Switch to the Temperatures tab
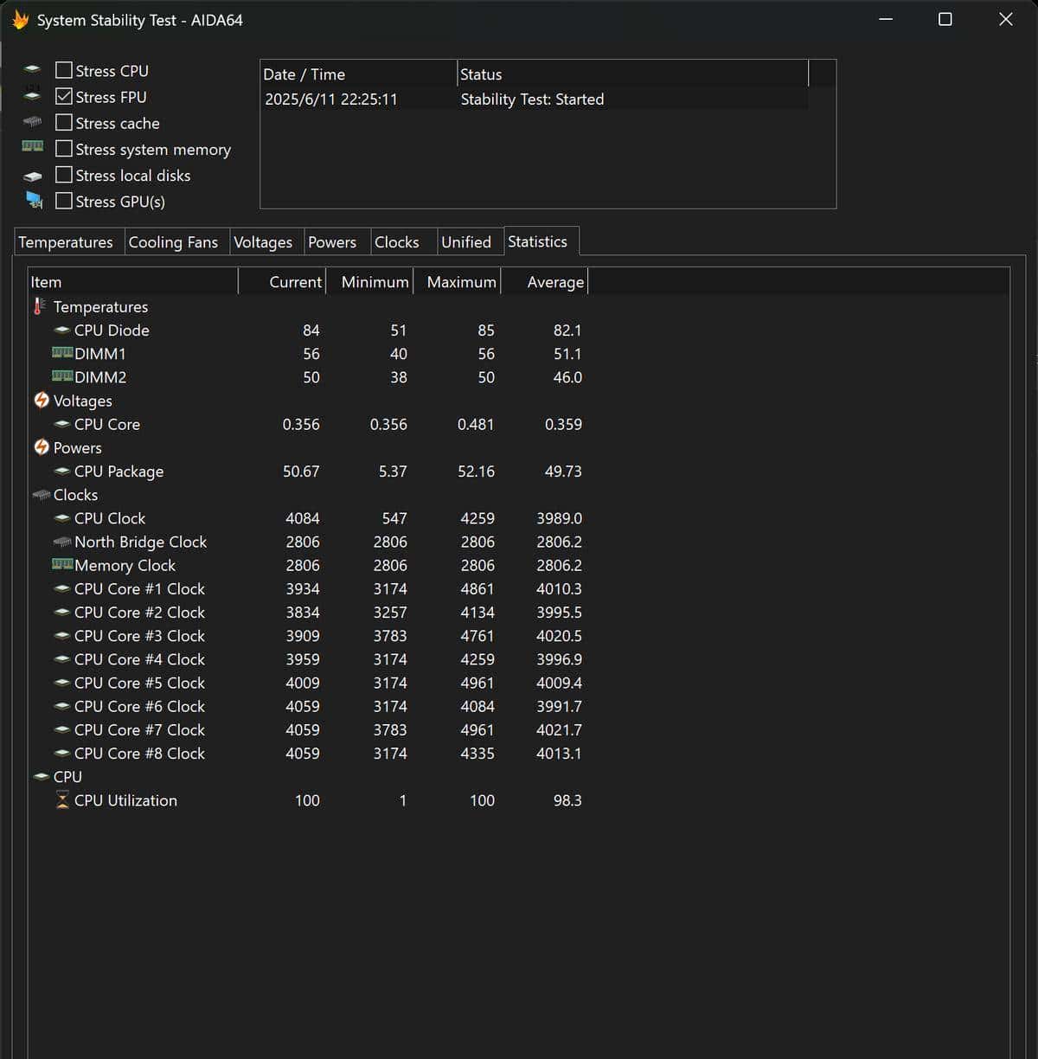1038x1059 pixels. pyautogui.click(x=66, y=242)
